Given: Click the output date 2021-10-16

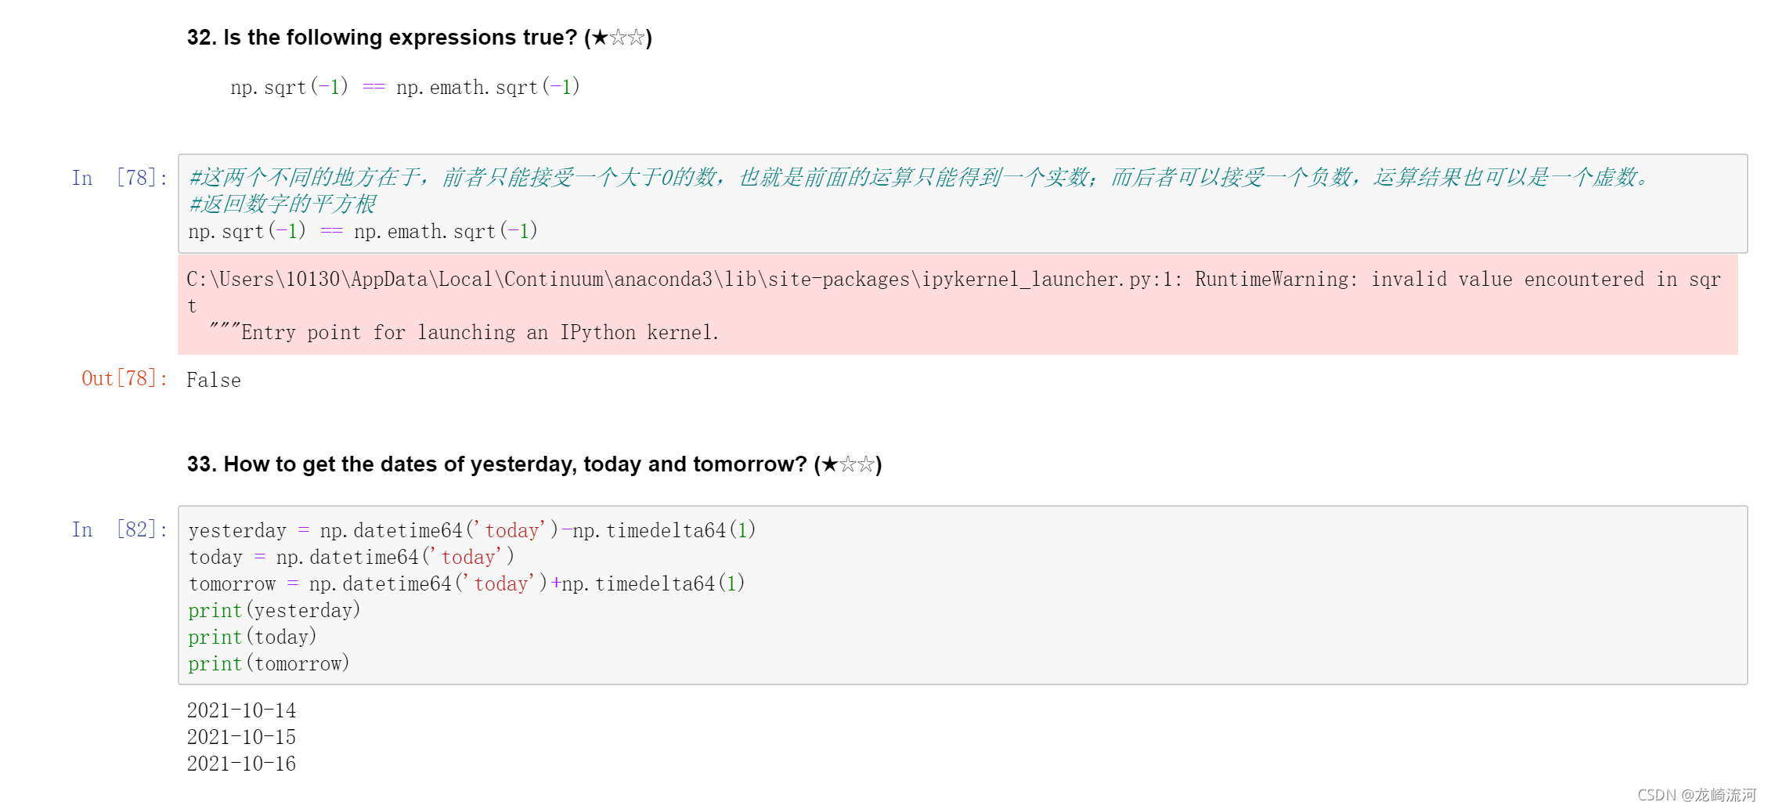Looking at the screenshot, I should (x=241, y=764).
